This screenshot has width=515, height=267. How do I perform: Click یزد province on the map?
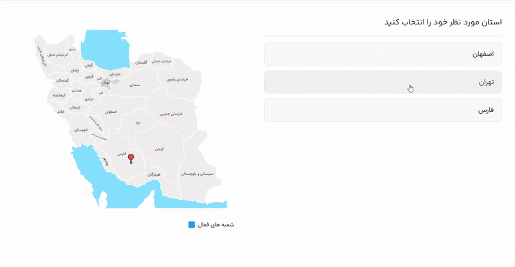137,121
